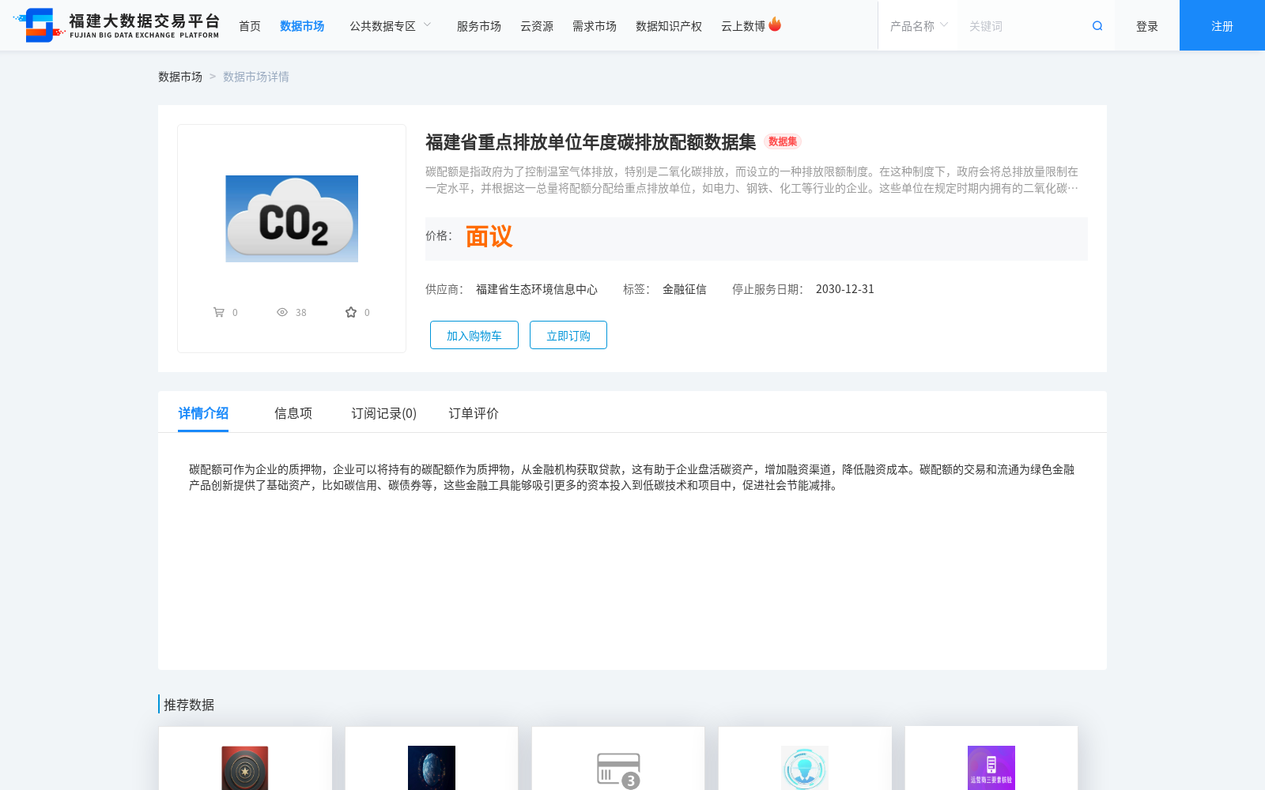Switch to the 订单评价 tab
Viewport: 1265px width, 790px height.
click(x=474, y=413)
